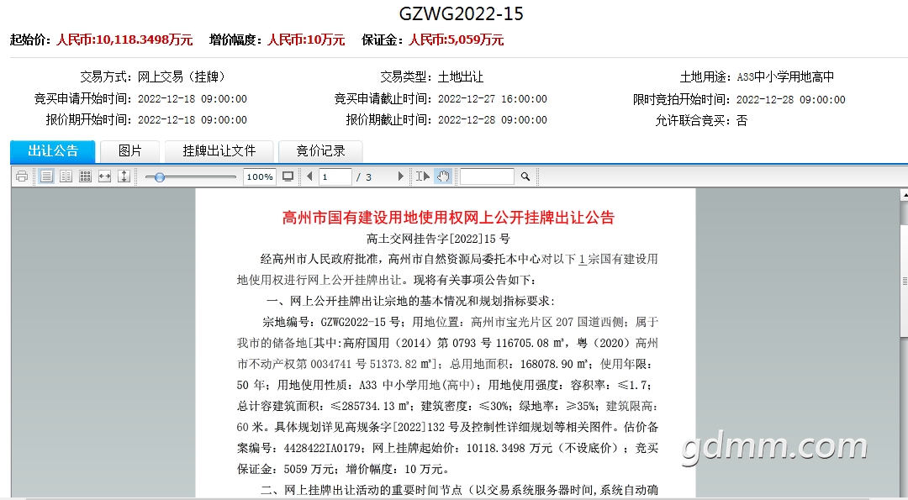
Task: Click the 允许联合竞买 value 否
Action: [742, 121]
